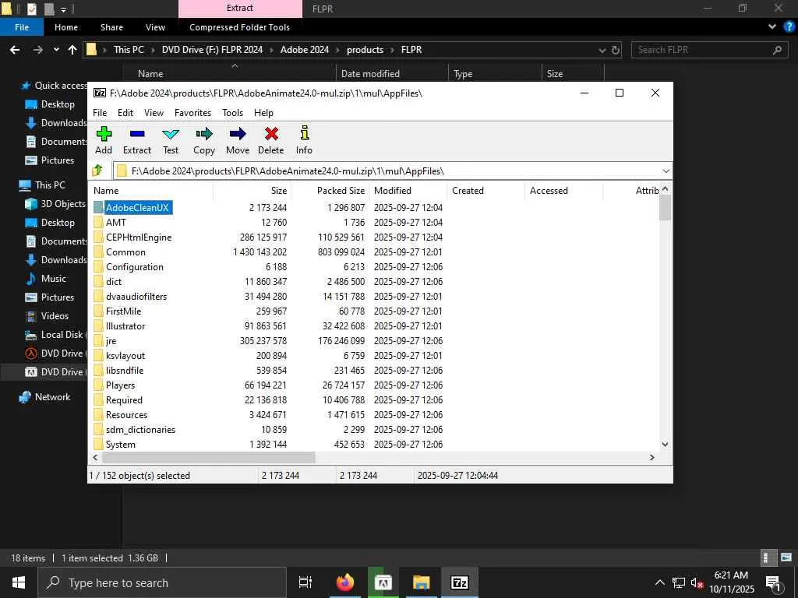
Task: Switch to Compressed Folder Tools tab
Action: 240,27
